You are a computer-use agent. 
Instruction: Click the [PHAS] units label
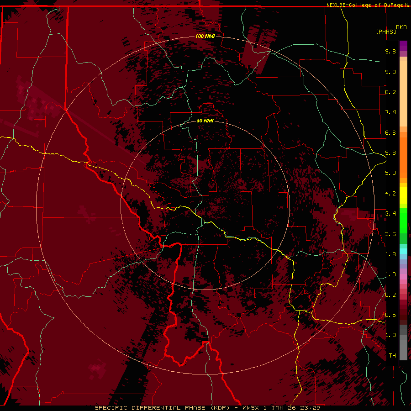[386, 32]
